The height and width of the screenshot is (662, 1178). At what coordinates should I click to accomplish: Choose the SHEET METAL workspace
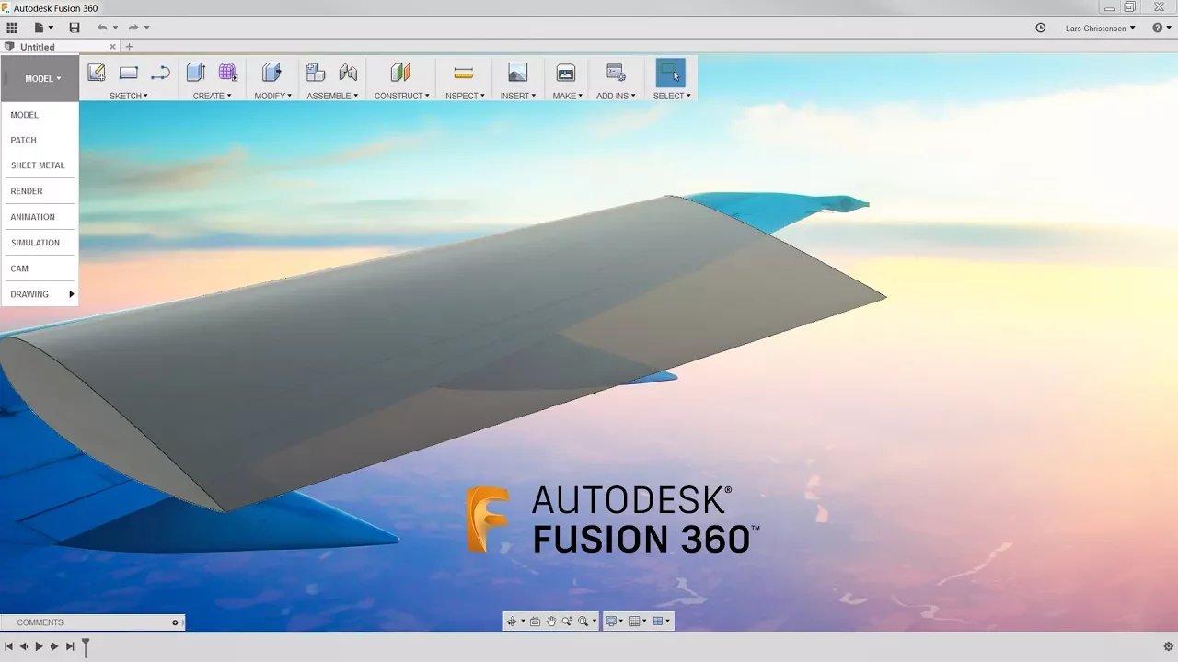tap(40, 165)
